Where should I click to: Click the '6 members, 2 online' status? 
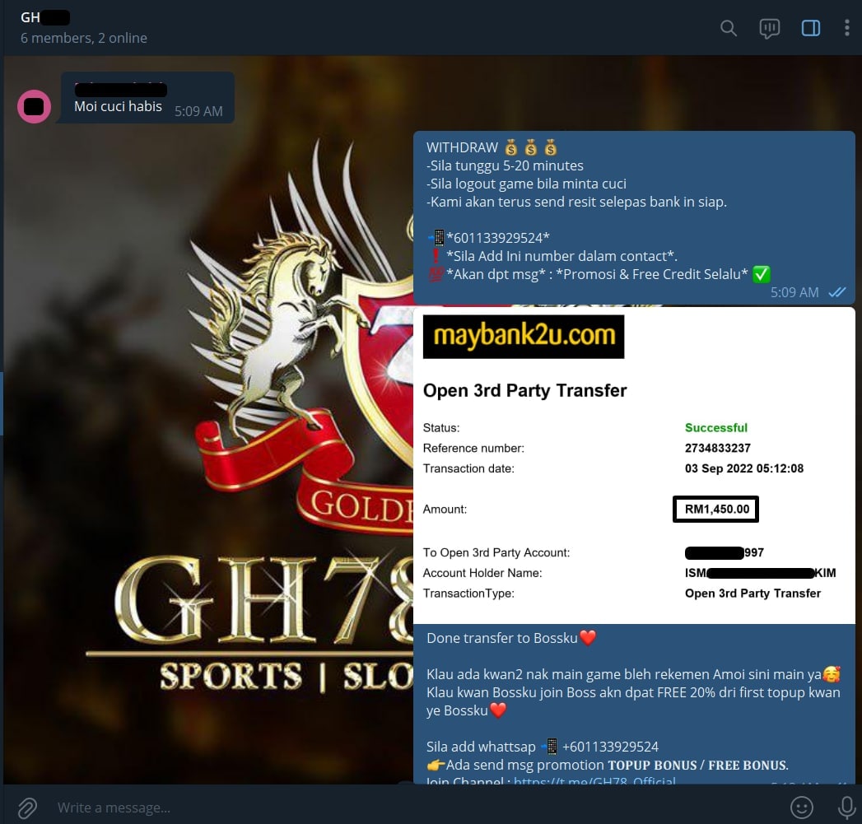[x=83, y=38]
